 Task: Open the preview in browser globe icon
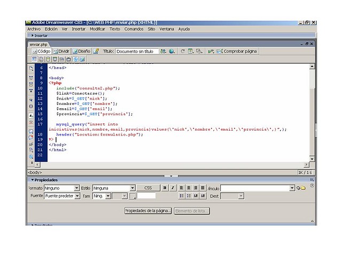point(172,51)
